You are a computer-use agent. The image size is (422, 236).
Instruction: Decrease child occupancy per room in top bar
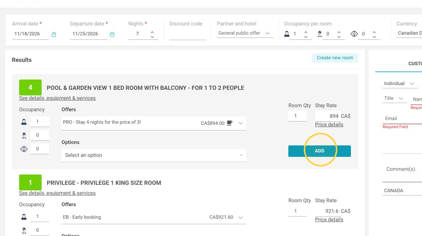pos(339,36)
